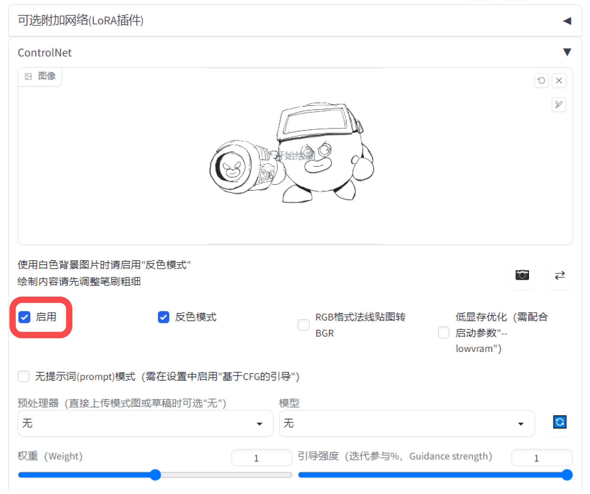590x494 pixels.
Task: Click the edit/pen tool icon
Action: (559, 104)
